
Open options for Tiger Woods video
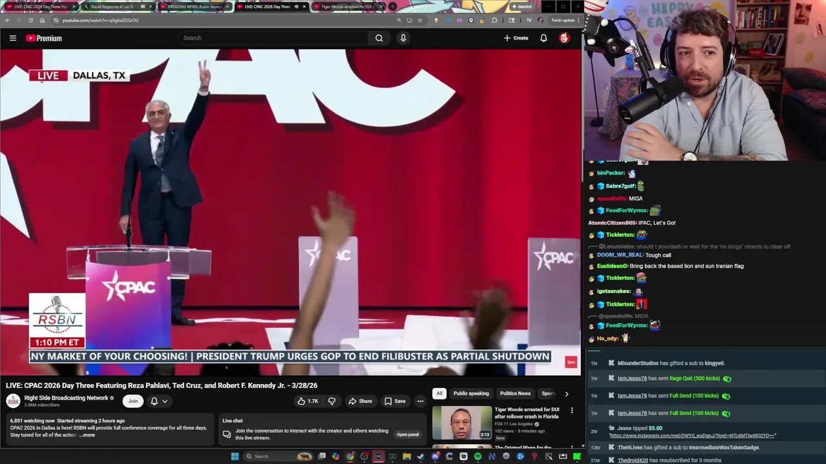(572, 411)
